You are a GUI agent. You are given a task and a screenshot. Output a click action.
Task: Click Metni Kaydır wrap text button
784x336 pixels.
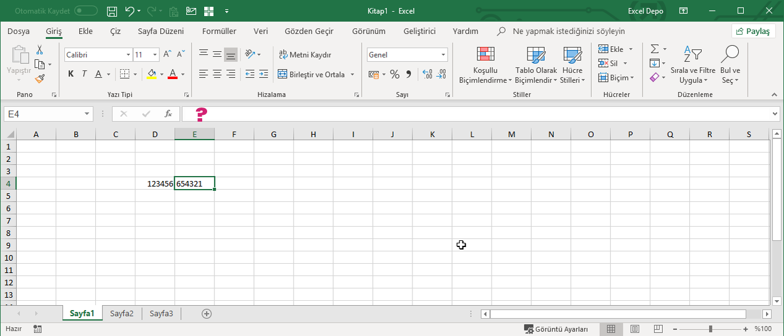click(x=305, y=54)
